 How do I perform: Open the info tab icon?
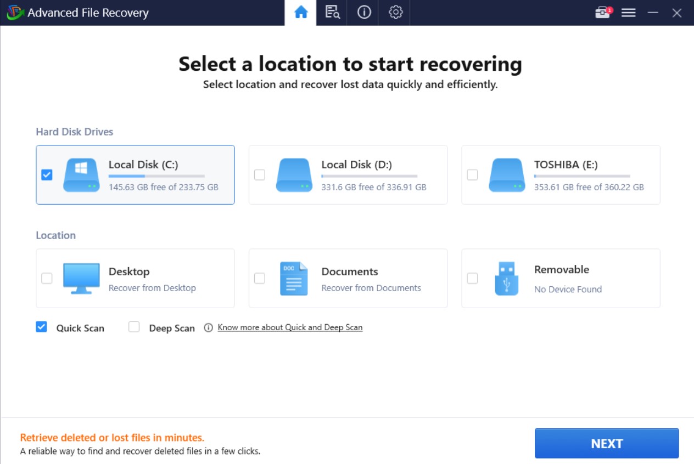click(364, 13)
